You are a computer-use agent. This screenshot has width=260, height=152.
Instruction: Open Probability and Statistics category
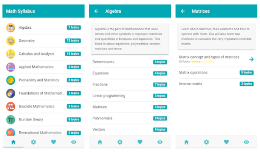click(44, 80)
